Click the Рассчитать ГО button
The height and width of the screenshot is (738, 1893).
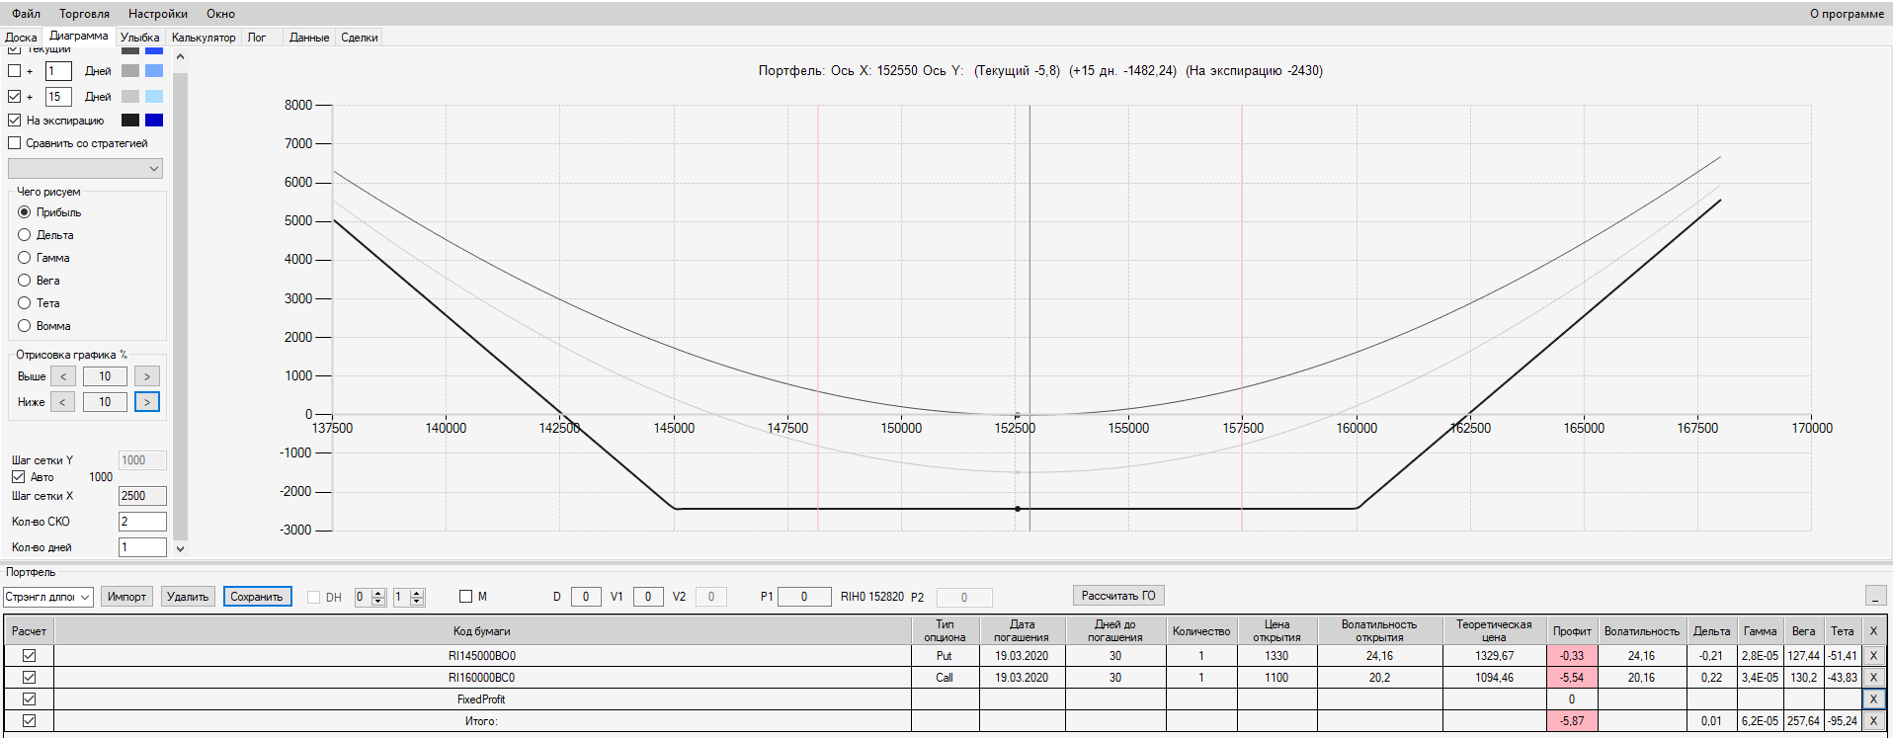(1118, 596)
